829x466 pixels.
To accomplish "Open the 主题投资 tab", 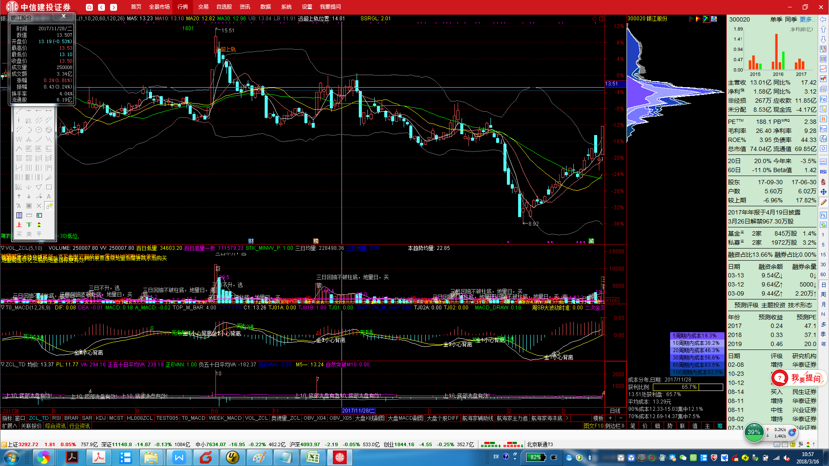I will tap(773, 305).
